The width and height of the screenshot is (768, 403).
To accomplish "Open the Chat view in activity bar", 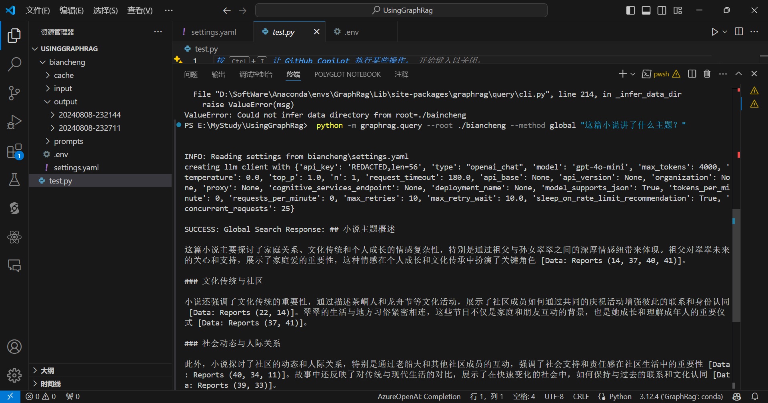I will coord(14,265).
